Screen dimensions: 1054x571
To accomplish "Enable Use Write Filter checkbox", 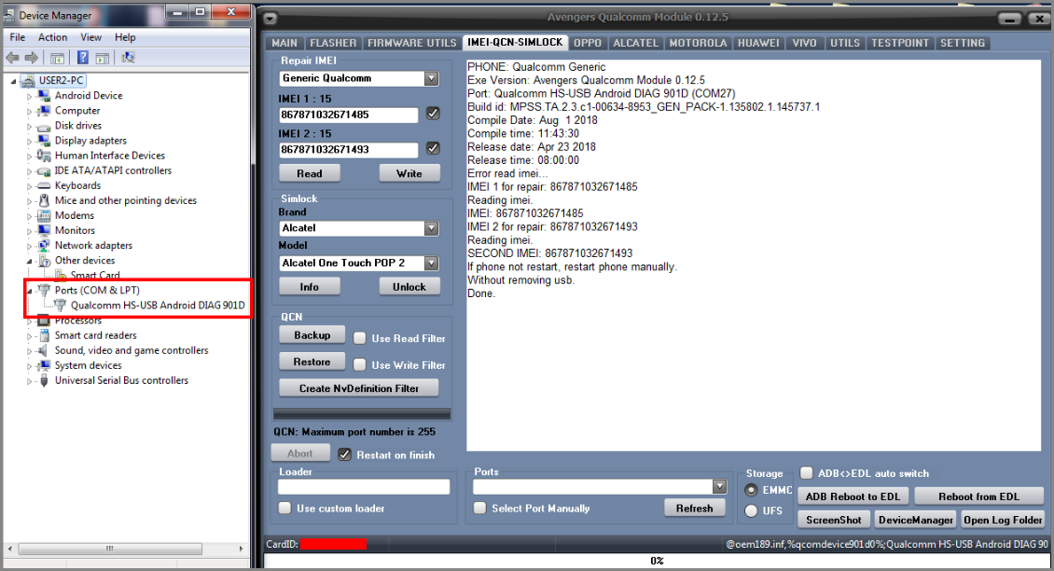I will (360, 364).
